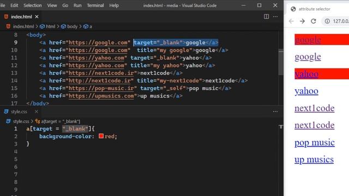This screenshot has height=196, width=349.
Task: Open the Help menu
Action: tap(114, 5)
